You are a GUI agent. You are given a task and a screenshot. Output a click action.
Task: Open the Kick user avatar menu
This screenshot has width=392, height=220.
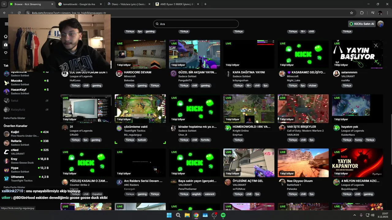click(381, 24)
